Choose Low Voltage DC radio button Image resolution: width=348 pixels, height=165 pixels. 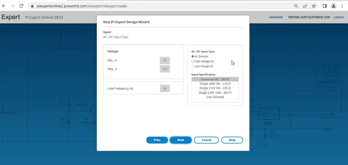coord(193,66)
